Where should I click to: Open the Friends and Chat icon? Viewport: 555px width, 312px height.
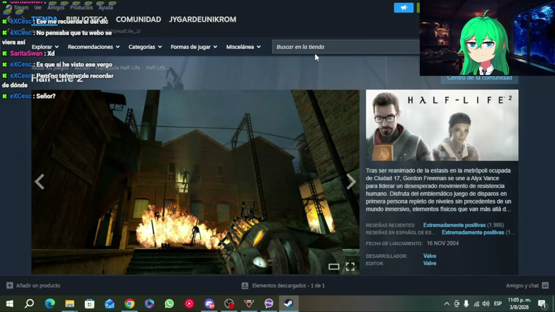tap(545, 286)
